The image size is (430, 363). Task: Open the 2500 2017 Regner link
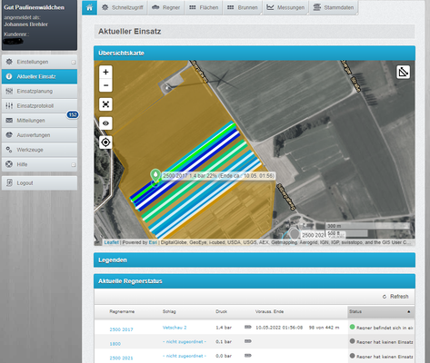click(x=121, y=329)
